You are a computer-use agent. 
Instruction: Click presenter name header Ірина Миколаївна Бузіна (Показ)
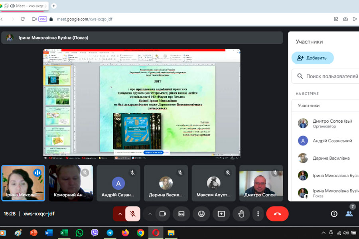point(53,38)
